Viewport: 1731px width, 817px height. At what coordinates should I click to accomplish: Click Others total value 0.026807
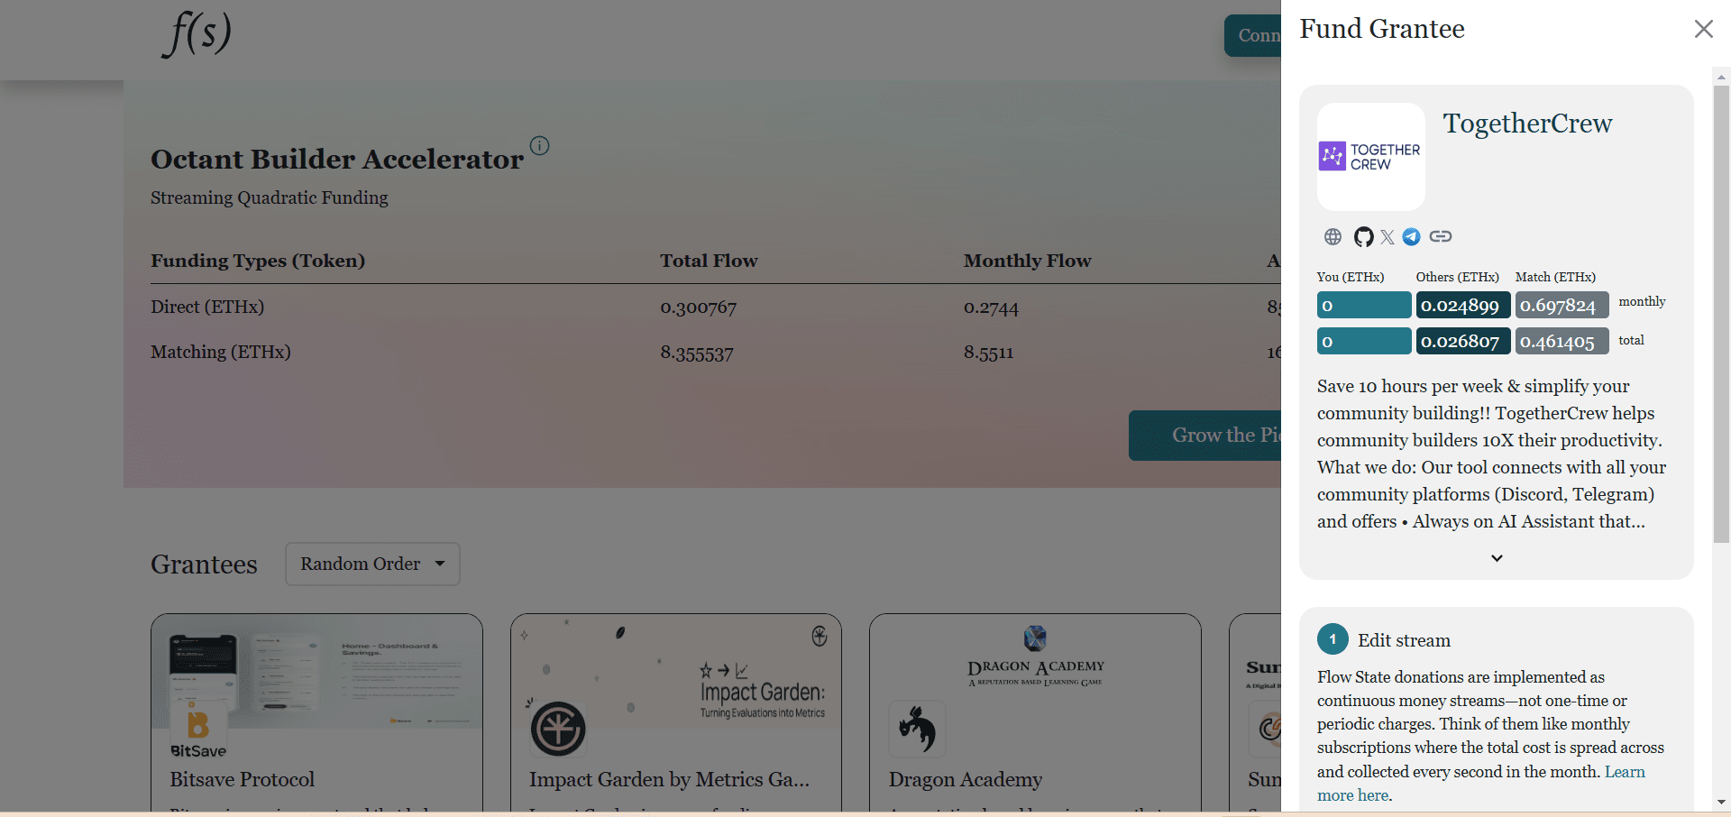1462,341
